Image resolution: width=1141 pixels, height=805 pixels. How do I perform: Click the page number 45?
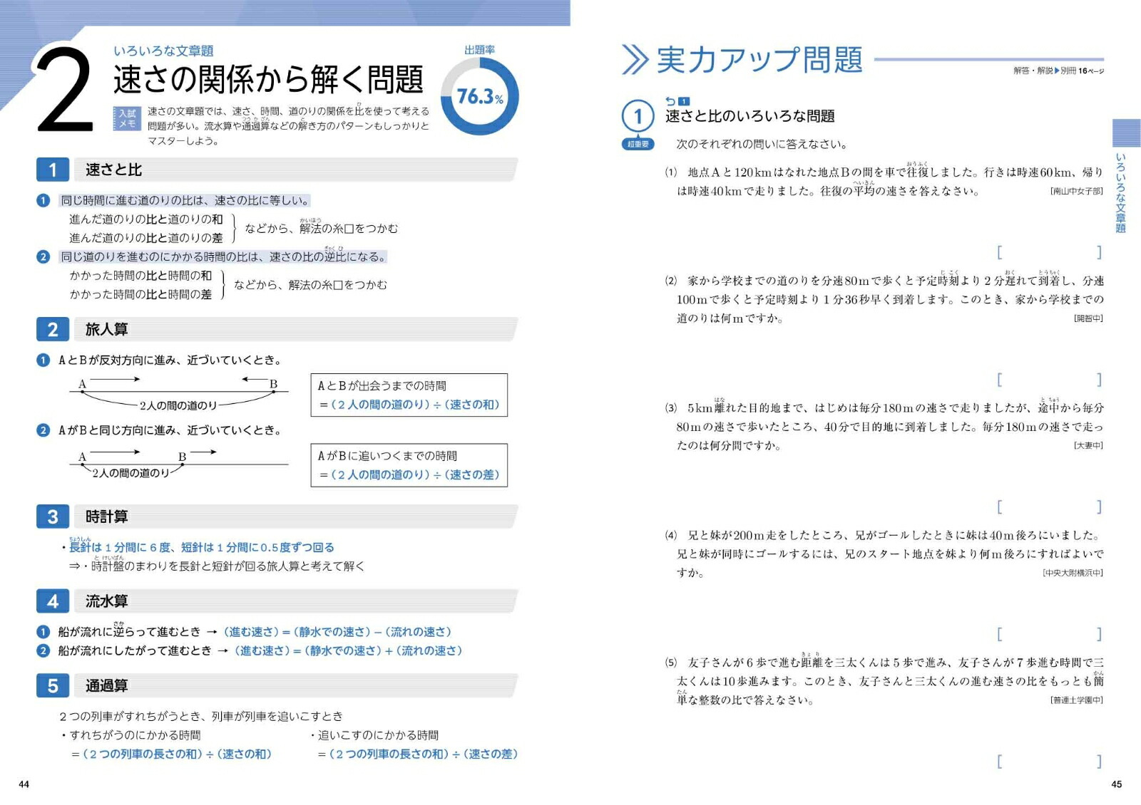(x=1116, y=784)
